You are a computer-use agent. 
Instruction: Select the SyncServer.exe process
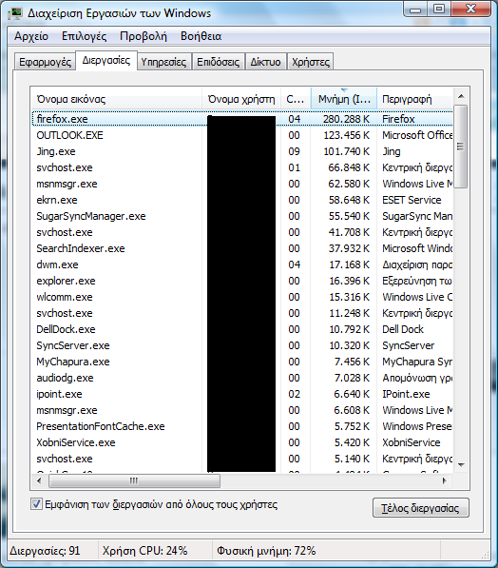click(241, 345)
